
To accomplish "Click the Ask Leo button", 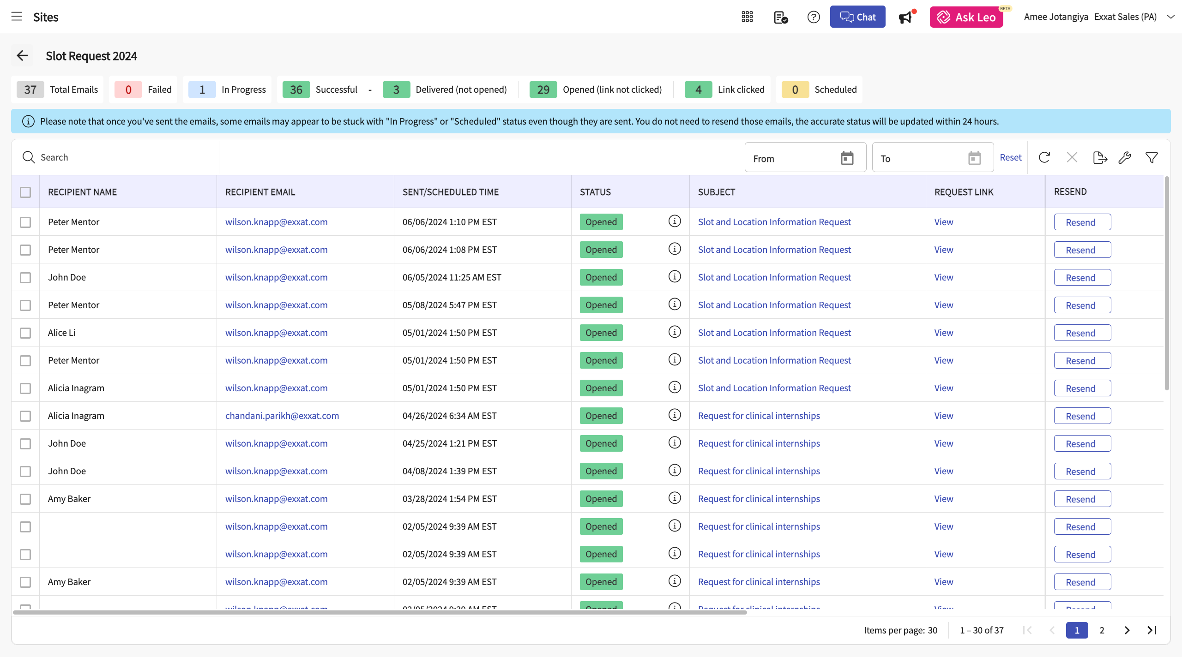I will (966, 17).
